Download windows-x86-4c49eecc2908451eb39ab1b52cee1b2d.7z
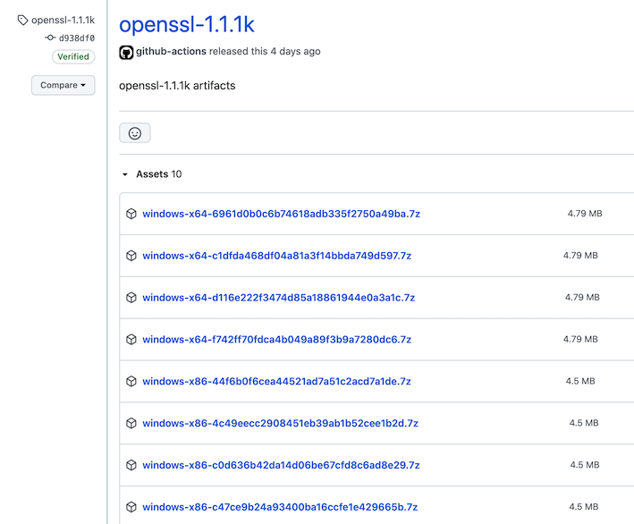This screenshot has width=634, height=524. click(280, 423)
